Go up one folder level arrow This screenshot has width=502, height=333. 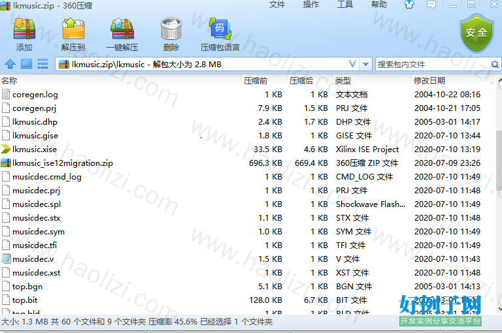click(x=10, y=64)
